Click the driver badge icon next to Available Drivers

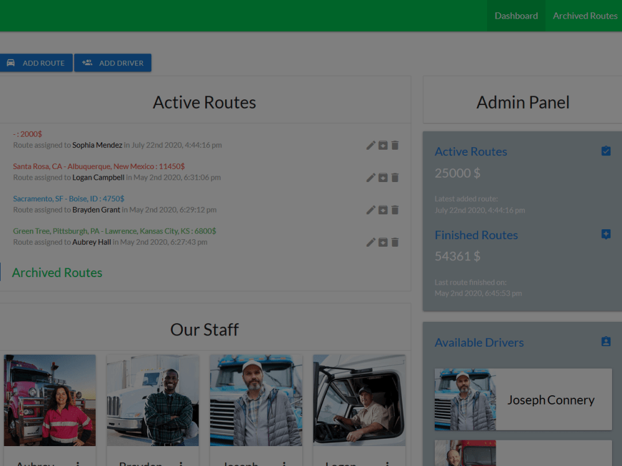(x=605, y=341)
